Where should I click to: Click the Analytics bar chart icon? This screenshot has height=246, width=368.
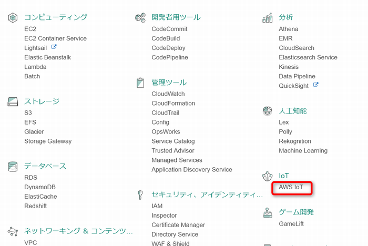(267, 17)
